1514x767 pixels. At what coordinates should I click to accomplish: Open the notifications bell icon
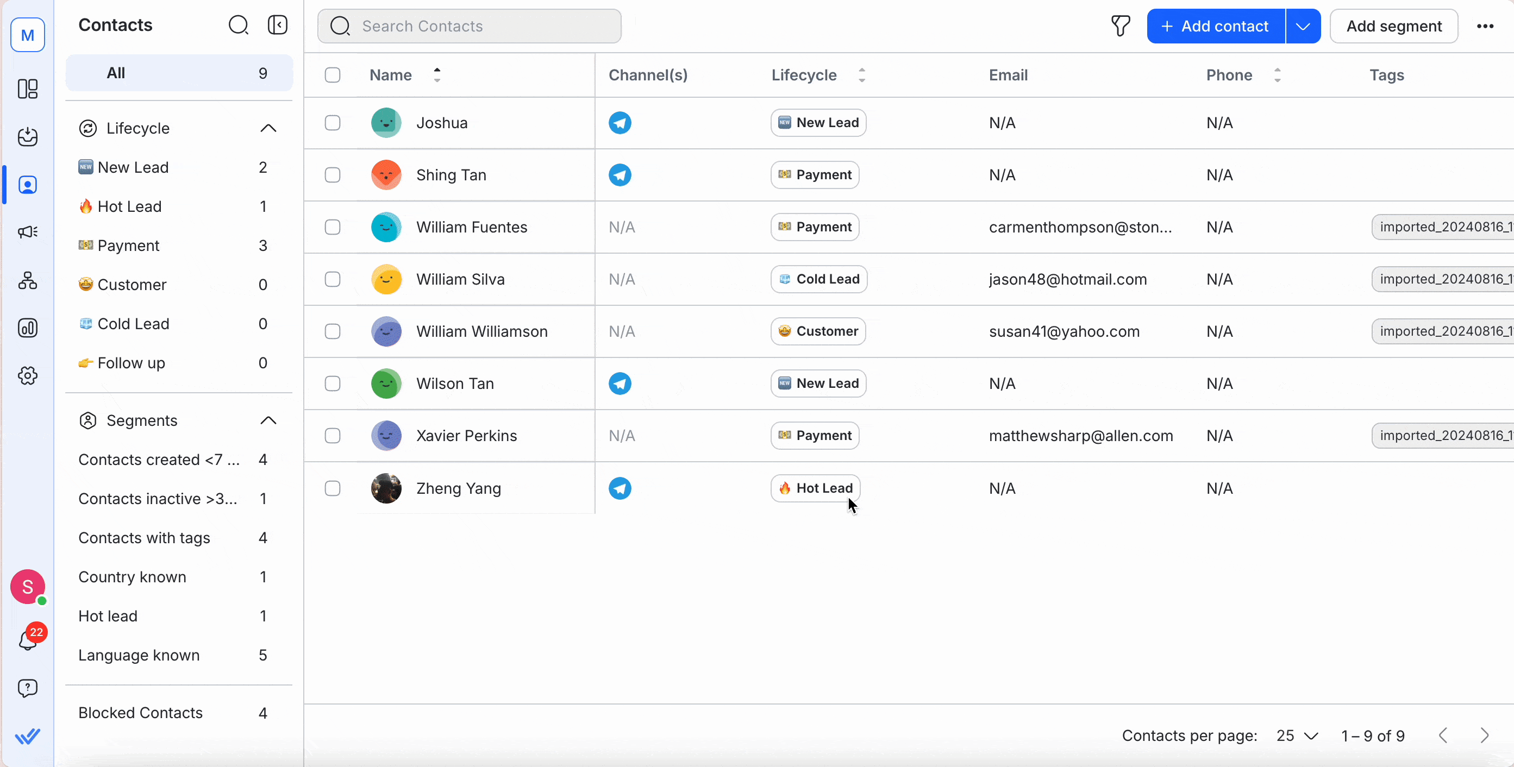pos(27,640)
